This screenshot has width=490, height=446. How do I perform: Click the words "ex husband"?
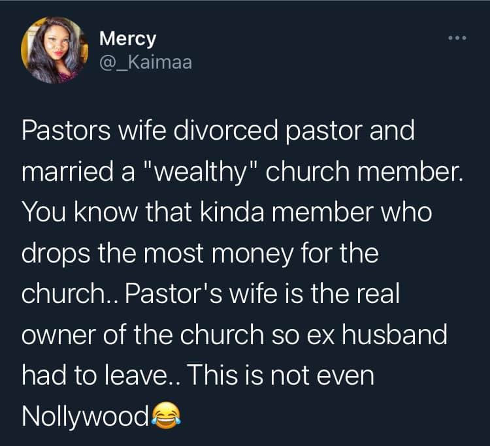tap(377, 335)
